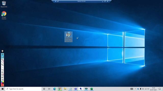Select the Chrome standalone enterprise installer icon

coord(69,37)
